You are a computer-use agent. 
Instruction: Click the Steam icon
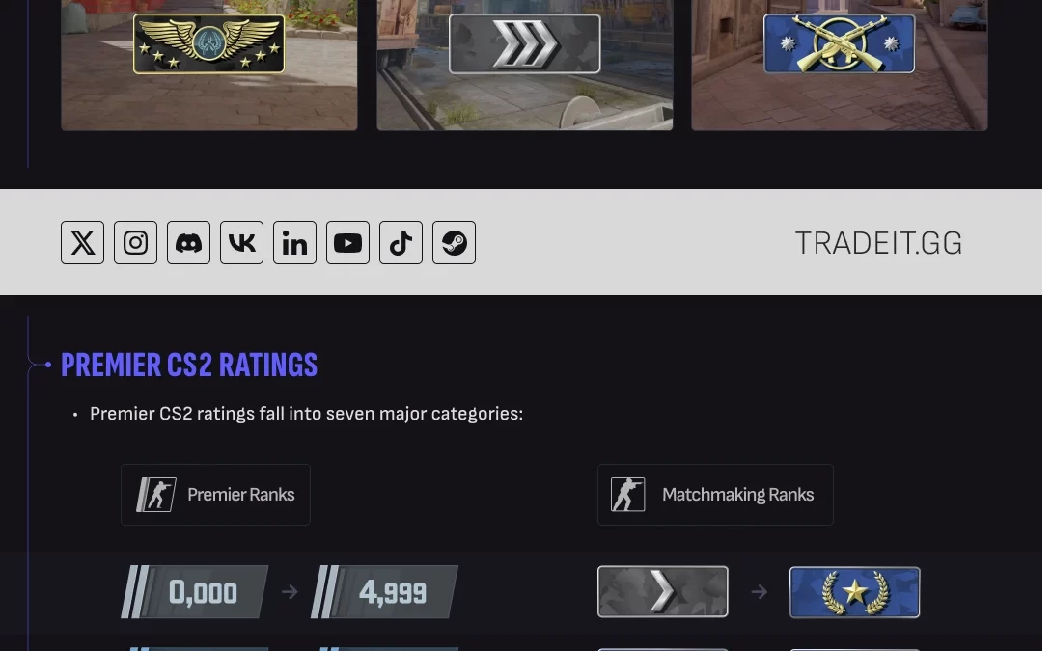point(455,243)
